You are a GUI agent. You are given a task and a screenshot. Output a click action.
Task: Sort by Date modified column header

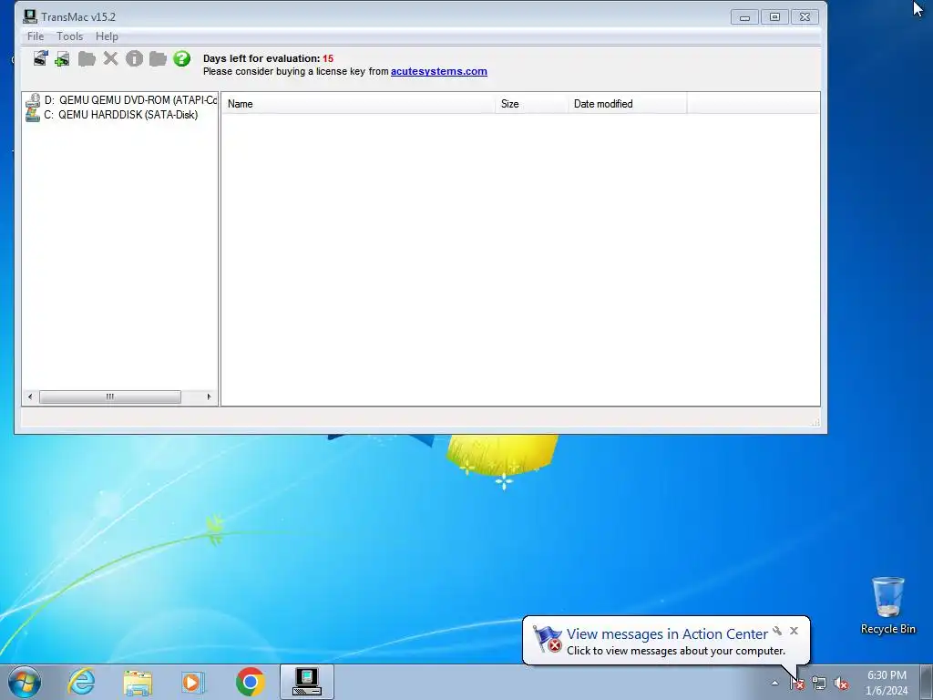click(627, 104)
